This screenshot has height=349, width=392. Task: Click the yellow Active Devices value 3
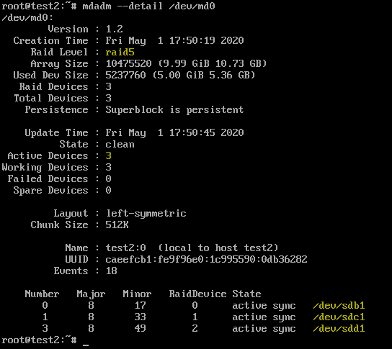[x=109, y=155]
